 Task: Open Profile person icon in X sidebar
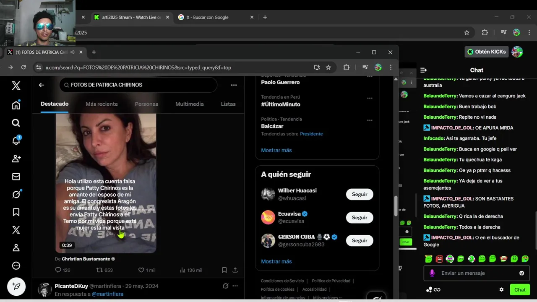(16, 248)
